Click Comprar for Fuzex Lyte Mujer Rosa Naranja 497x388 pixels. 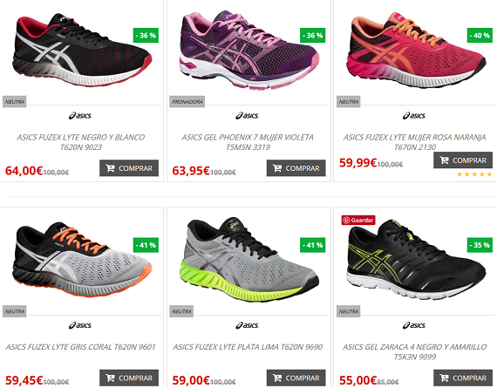click(x=463, y=160)
